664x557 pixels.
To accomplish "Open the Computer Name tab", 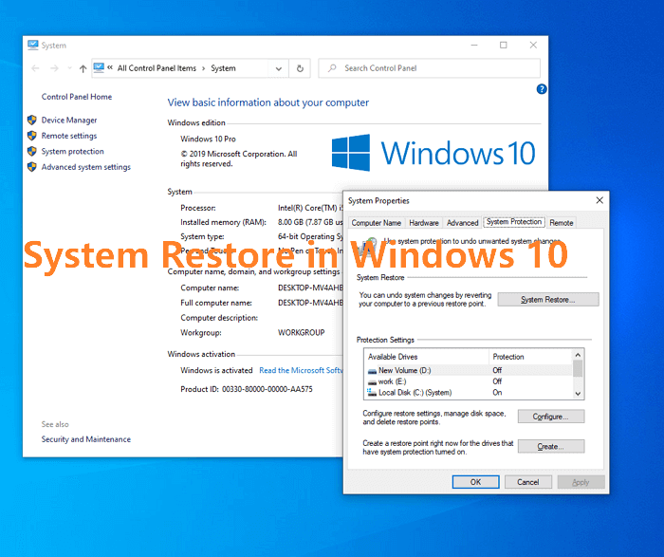I will pos(377,223).
